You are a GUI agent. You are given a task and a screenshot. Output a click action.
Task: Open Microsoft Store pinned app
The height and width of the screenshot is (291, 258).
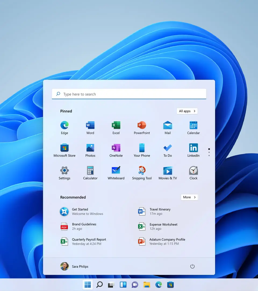(x=64, y=150)
